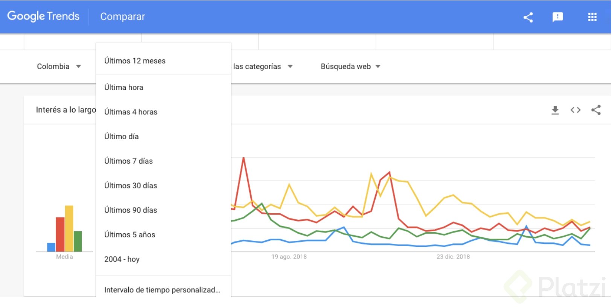Select Últimos 7 días option
612x307 pixels.
[128, 161]
